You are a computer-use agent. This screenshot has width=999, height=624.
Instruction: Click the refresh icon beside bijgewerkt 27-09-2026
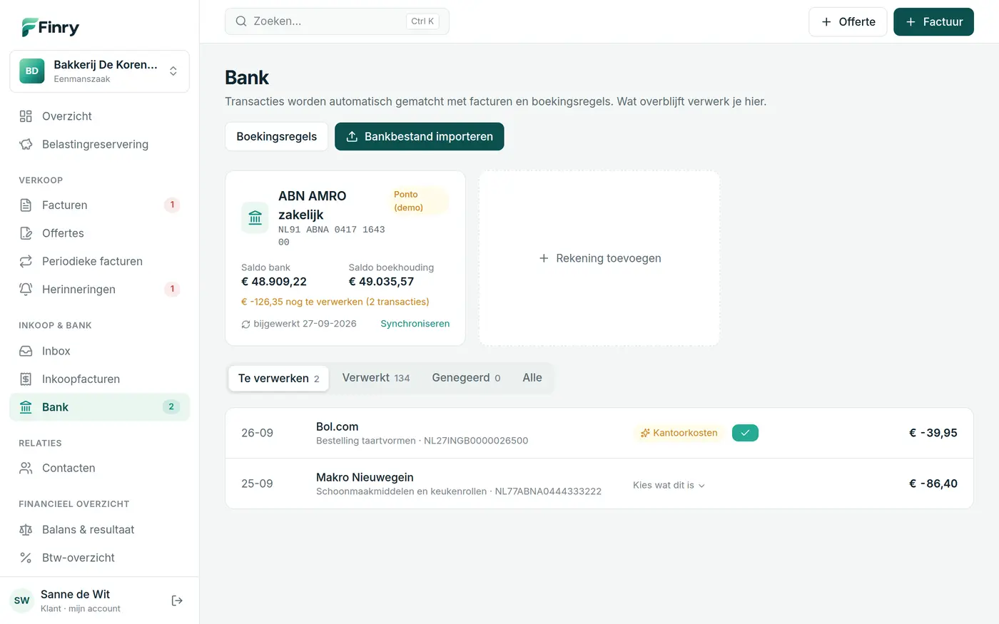tap(245, 324)
